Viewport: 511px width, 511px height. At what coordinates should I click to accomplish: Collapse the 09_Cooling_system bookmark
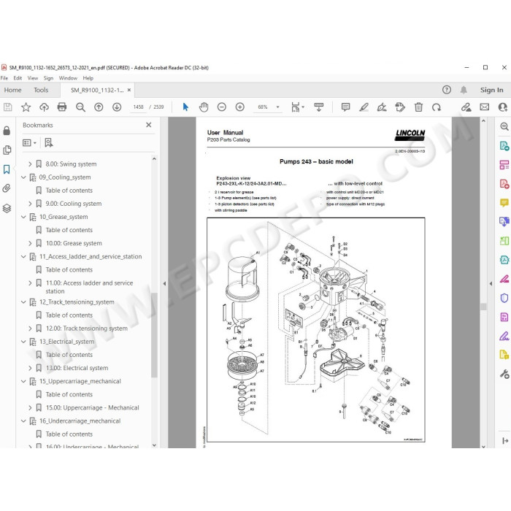tap(23, 177)
